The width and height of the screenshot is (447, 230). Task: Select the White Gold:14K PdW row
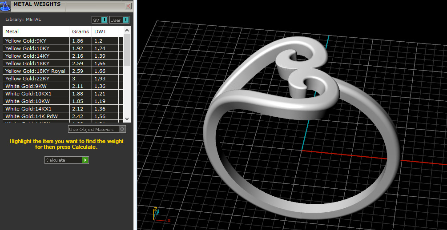pos(63,116)
